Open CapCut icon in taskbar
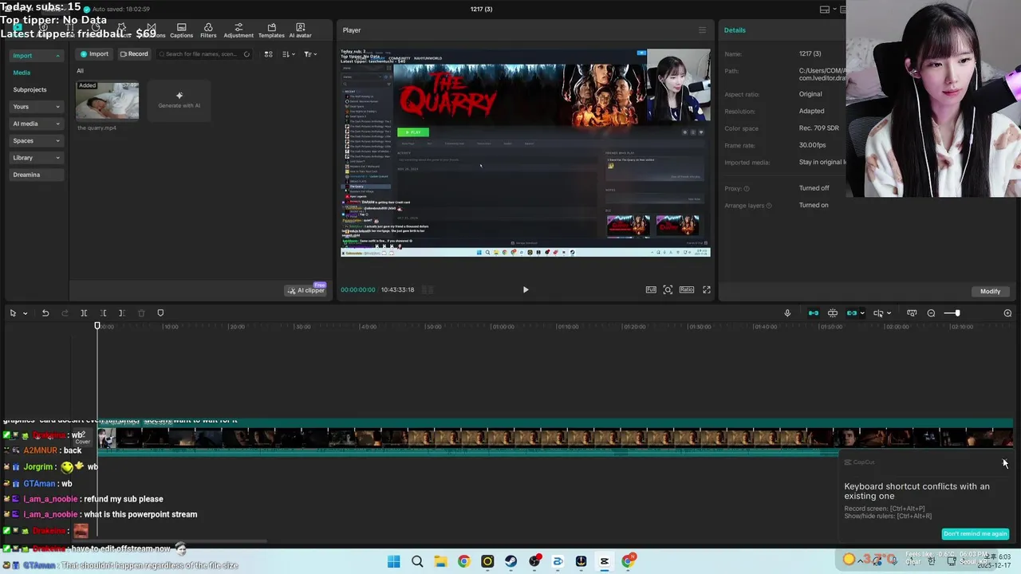This screenshot has height=574, width=1021. tap(604, 561)
